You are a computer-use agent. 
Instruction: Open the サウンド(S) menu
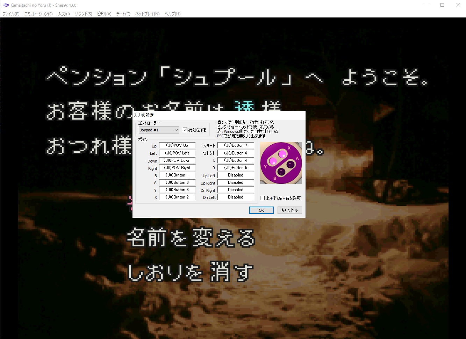point(84,14)
